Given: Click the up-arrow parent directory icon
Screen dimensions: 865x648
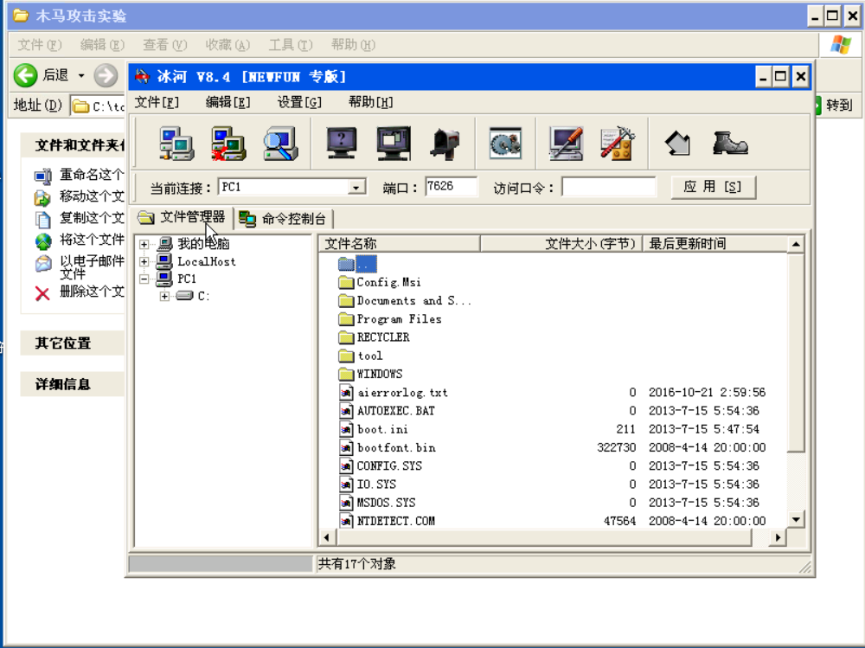Looking at the screenshot, I should [x=677, y=144].
